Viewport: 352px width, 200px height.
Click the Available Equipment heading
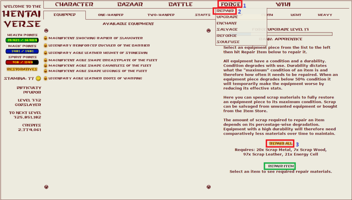[128, 24]
